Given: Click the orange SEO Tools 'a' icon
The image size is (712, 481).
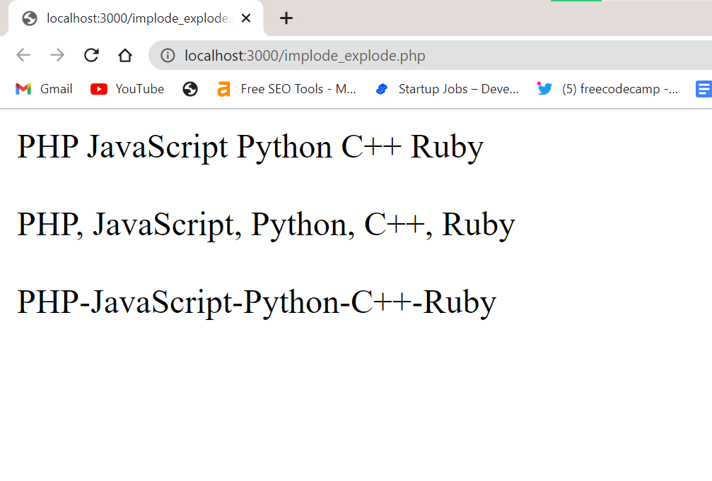Looking at the screenshot, I should tap(223, 89).
